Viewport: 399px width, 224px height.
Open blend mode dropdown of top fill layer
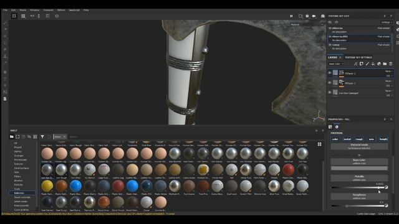pyautogui.click(x=388, y=72)
